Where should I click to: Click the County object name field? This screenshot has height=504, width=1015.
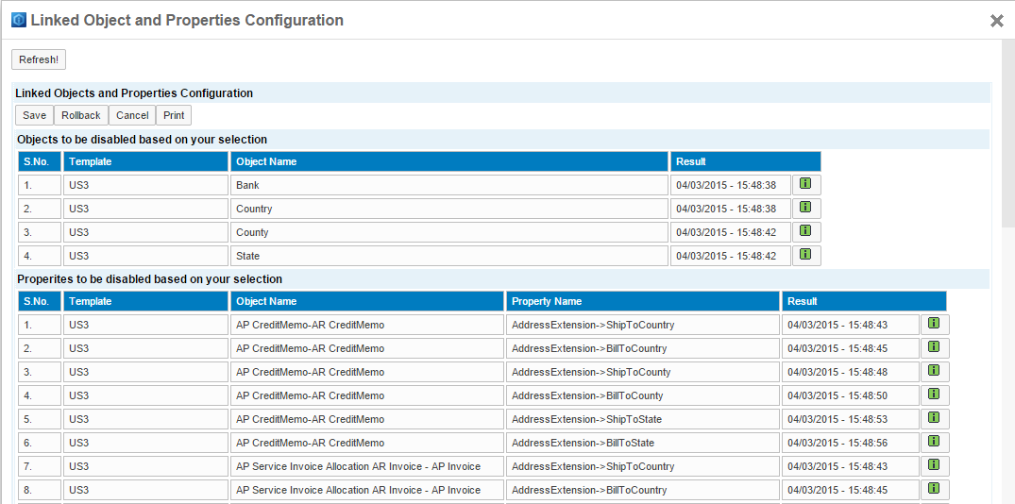pos(448,232)
